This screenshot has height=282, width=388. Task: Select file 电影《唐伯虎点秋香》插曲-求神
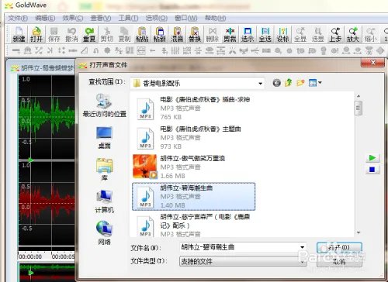tap(194, 108)
